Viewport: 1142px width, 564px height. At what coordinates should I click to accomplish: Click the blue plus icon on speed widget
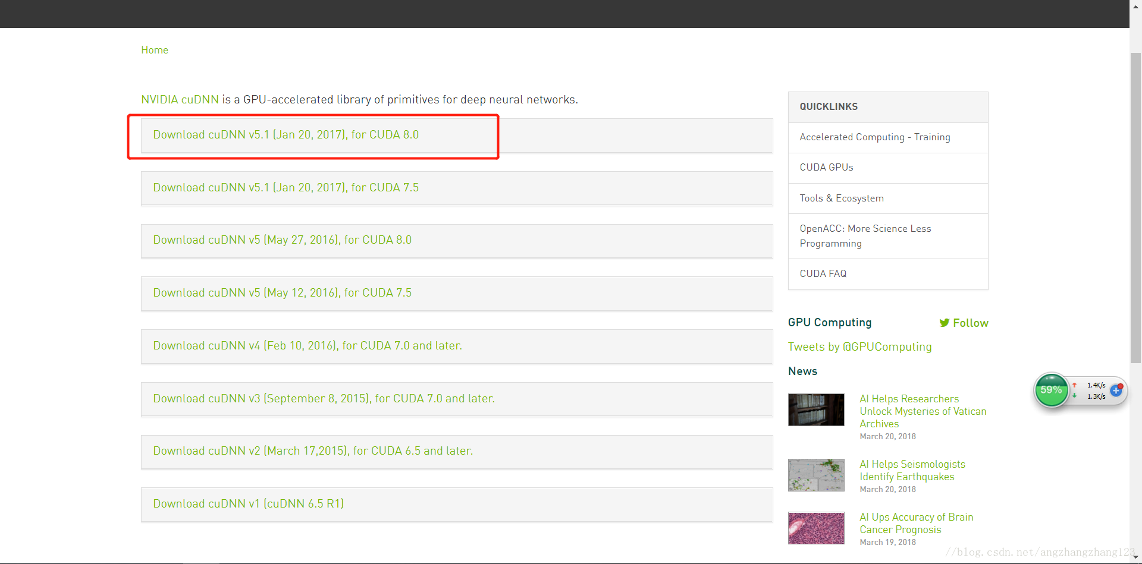click(1116, 390)
